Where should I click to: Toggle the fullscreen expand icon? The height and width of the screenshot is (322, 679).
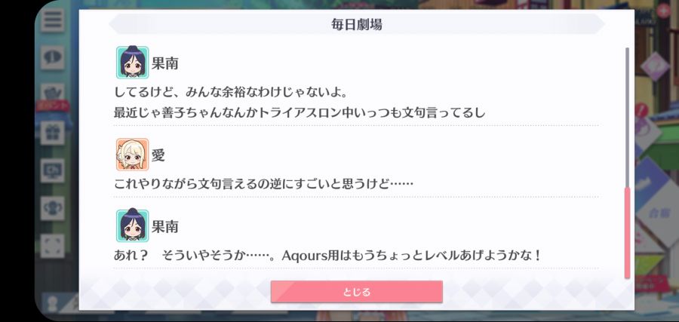click(x=52, y=246)
